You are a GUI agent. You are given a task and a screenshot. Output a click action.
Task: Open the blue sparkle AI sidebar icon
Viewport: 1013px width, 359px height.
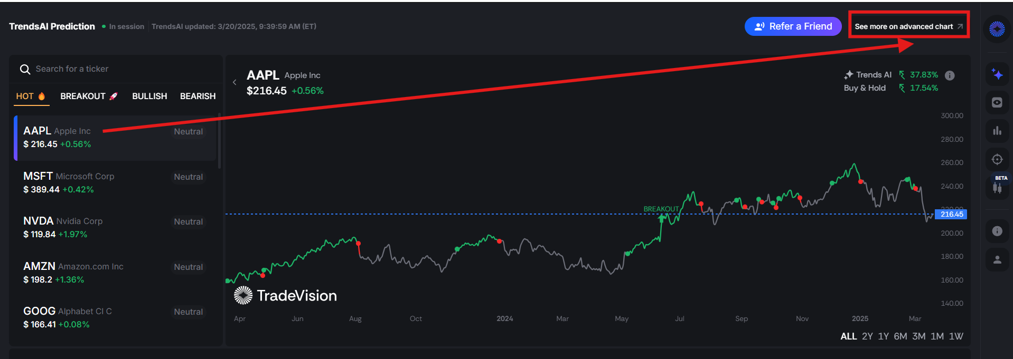[997, 74]
